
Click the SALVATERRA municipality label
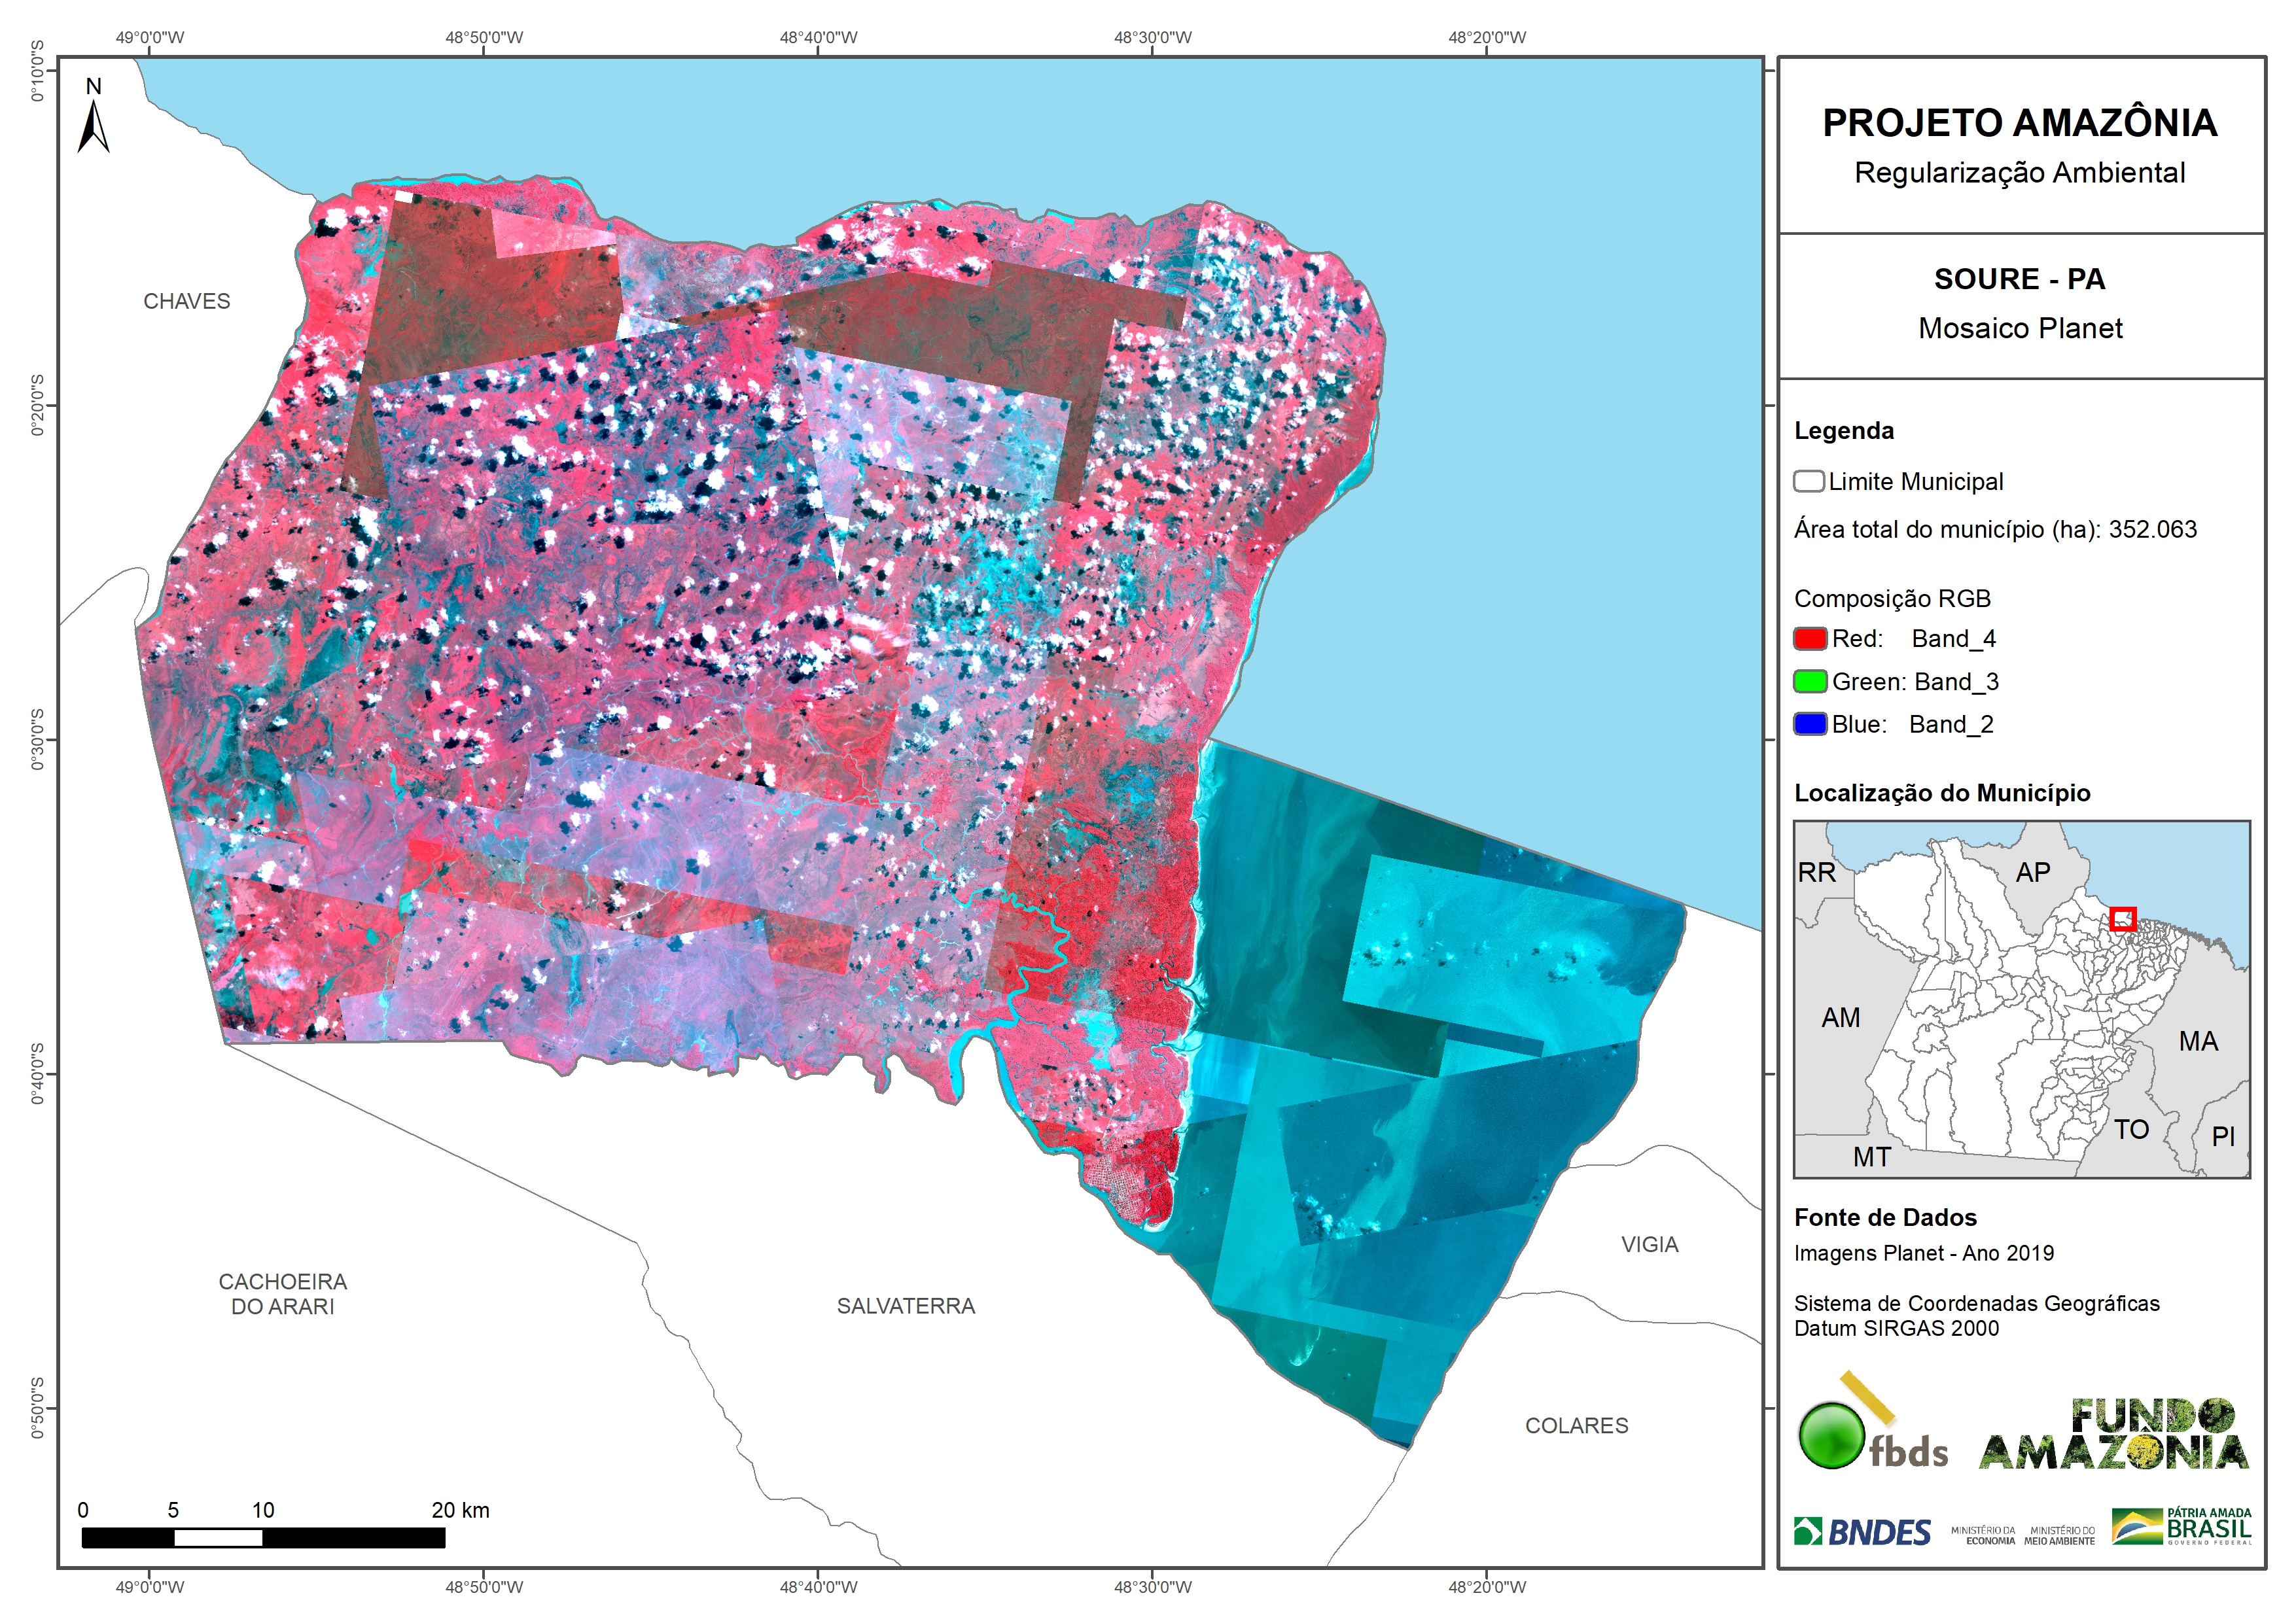coord(905,1306)
